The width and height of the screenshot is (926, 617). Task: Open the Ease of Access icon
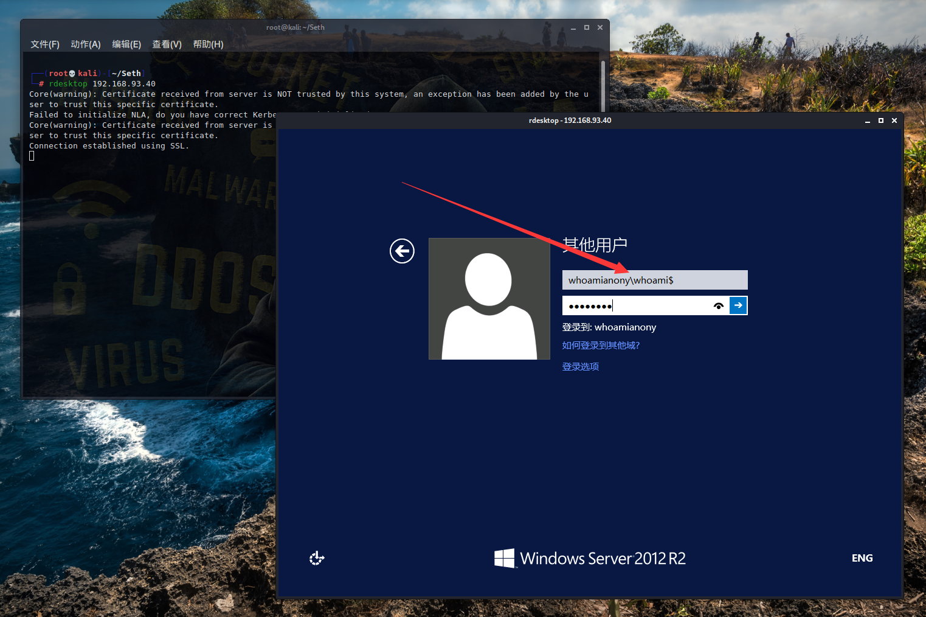317,558
